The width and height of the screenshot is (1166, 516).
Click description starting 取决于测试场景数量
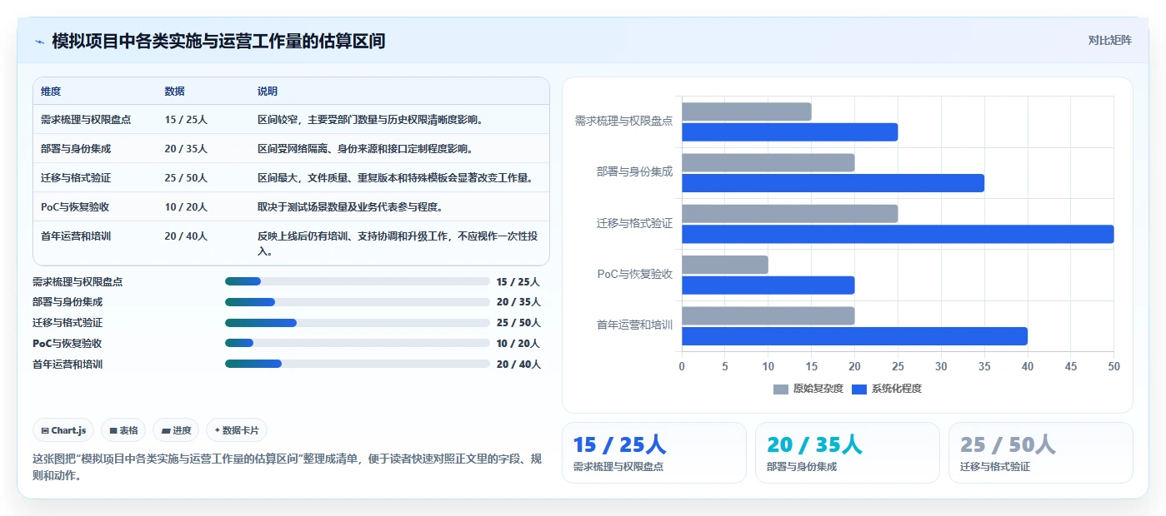(350, 207)
